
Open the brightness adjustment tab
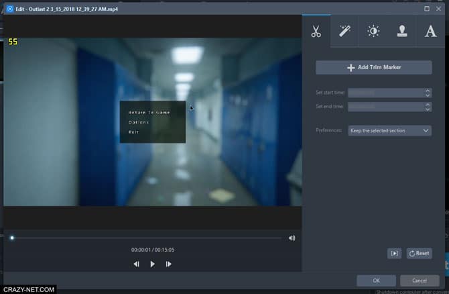tap(373, 31)
